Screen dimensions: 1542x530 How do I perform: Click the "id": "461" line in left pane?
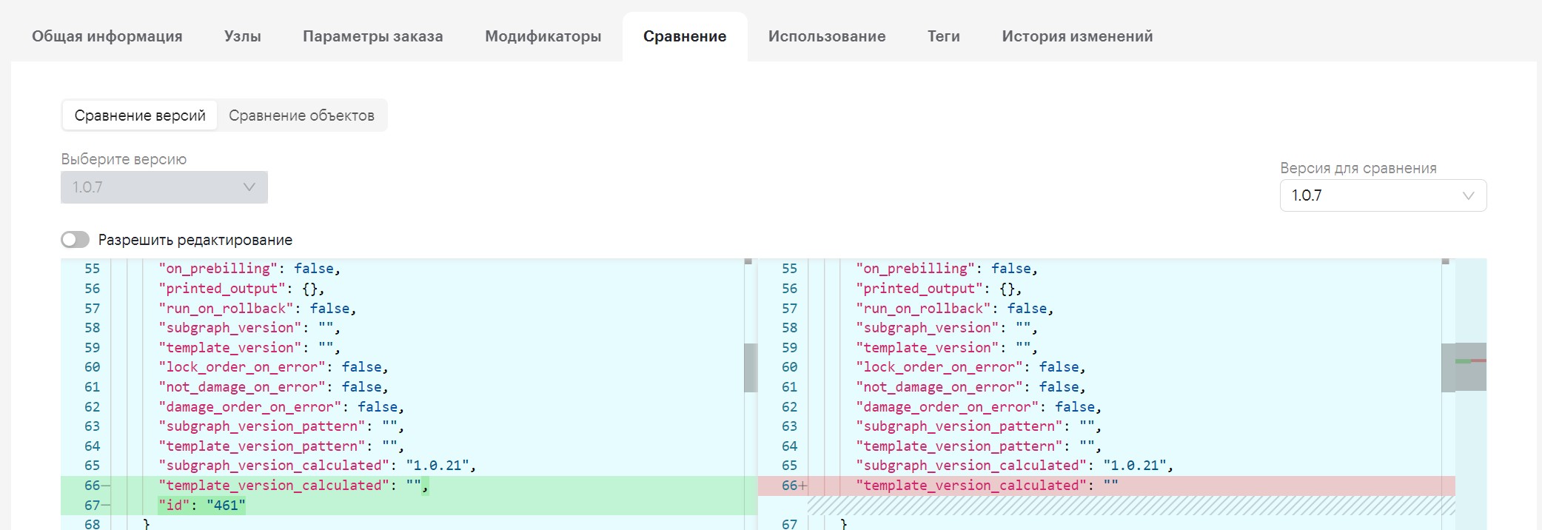pos(202,506)
